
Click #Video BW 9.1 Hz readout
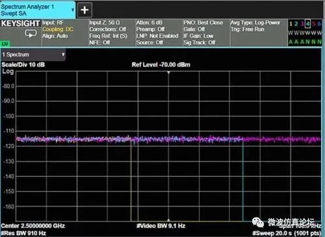(161, 226)
